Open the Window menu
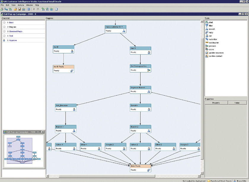The width and height of the screenshot is (249, 182). pyautogui.click(x=29, y=5)
